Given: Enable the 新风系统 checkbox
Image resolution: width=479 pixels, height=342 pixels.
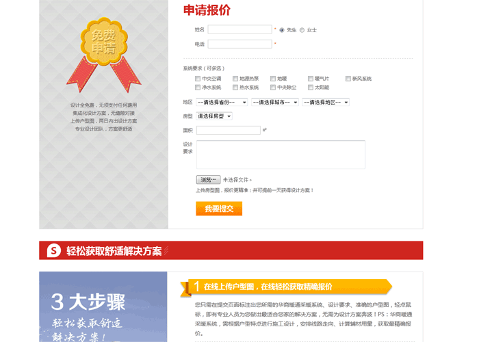Looking at the screenshot, I should coord(348,79).
